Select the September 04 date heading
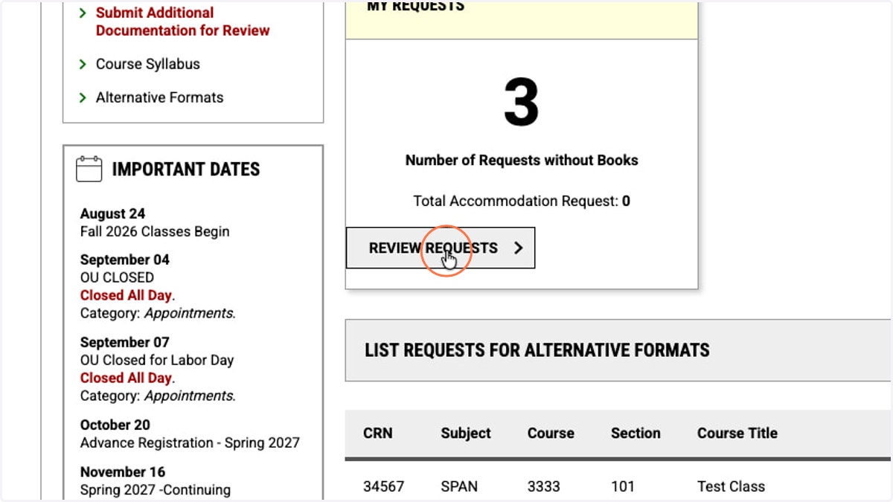 pos(125,260)
